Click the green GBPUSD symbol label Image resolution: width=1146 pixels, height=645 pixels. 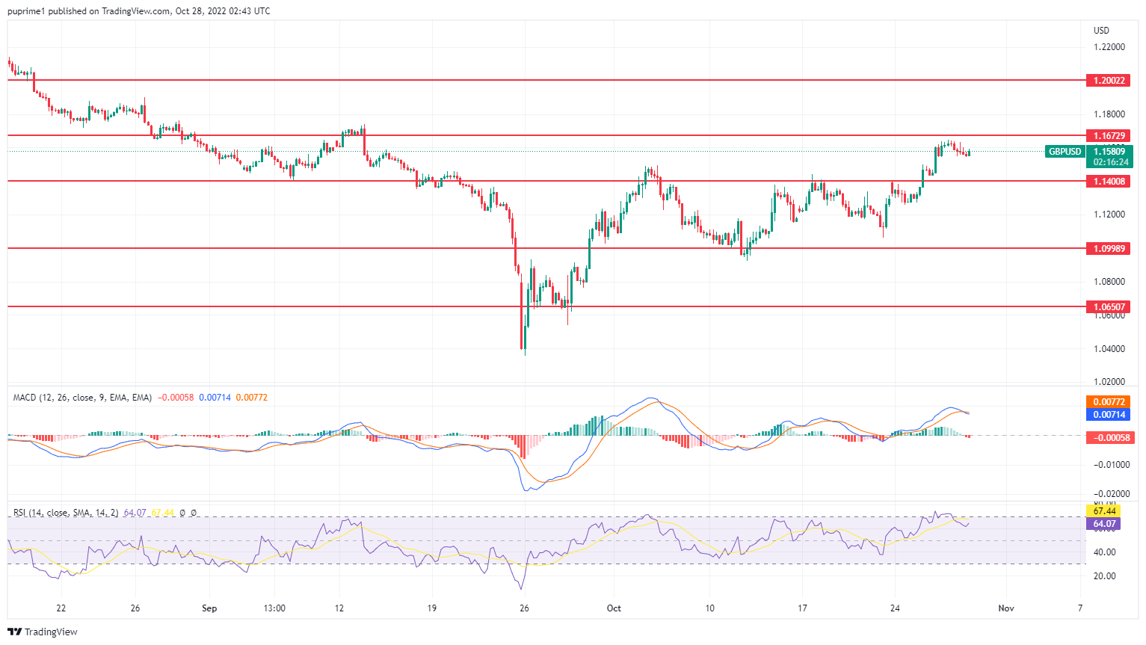pyautogui.click(x=1065, y=152)
